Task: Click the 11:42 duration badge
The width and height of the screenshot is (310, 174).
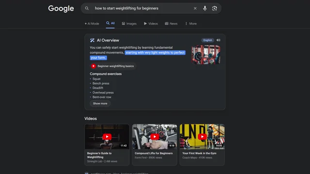Action: 124,145
